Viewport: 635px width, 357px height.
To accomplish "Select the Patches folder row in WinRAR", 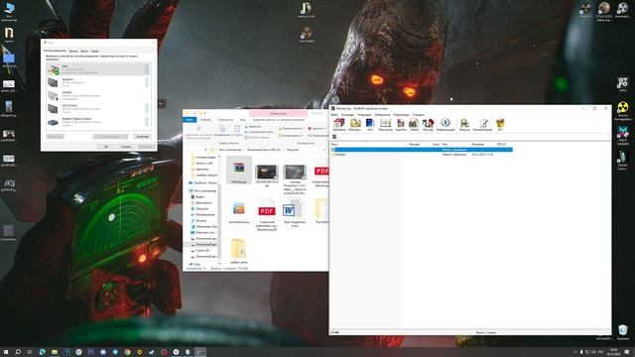I will (422, 155).
